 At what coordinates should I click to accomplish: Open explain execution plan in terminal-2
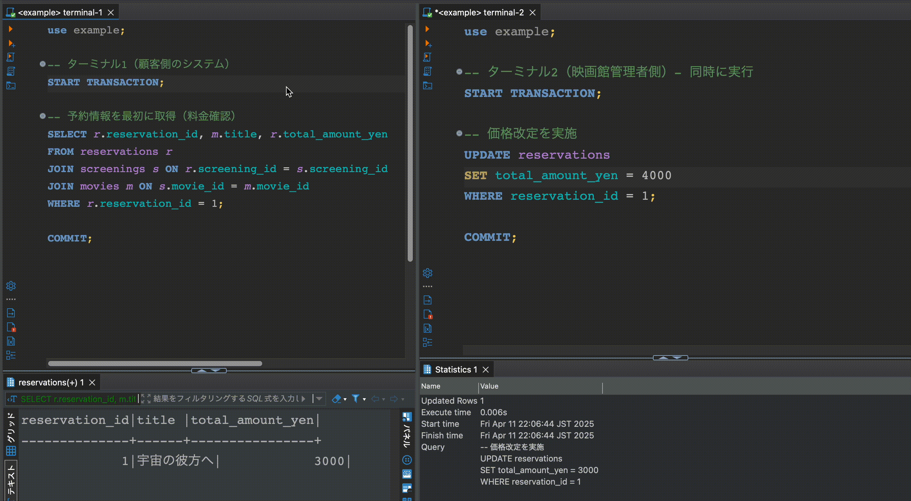428,72
